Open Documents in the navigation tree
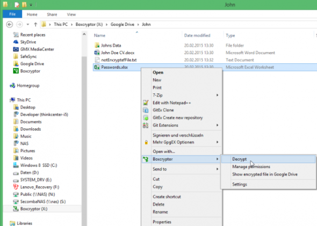Viewport: 317px width, 226px height. point(31,122)
